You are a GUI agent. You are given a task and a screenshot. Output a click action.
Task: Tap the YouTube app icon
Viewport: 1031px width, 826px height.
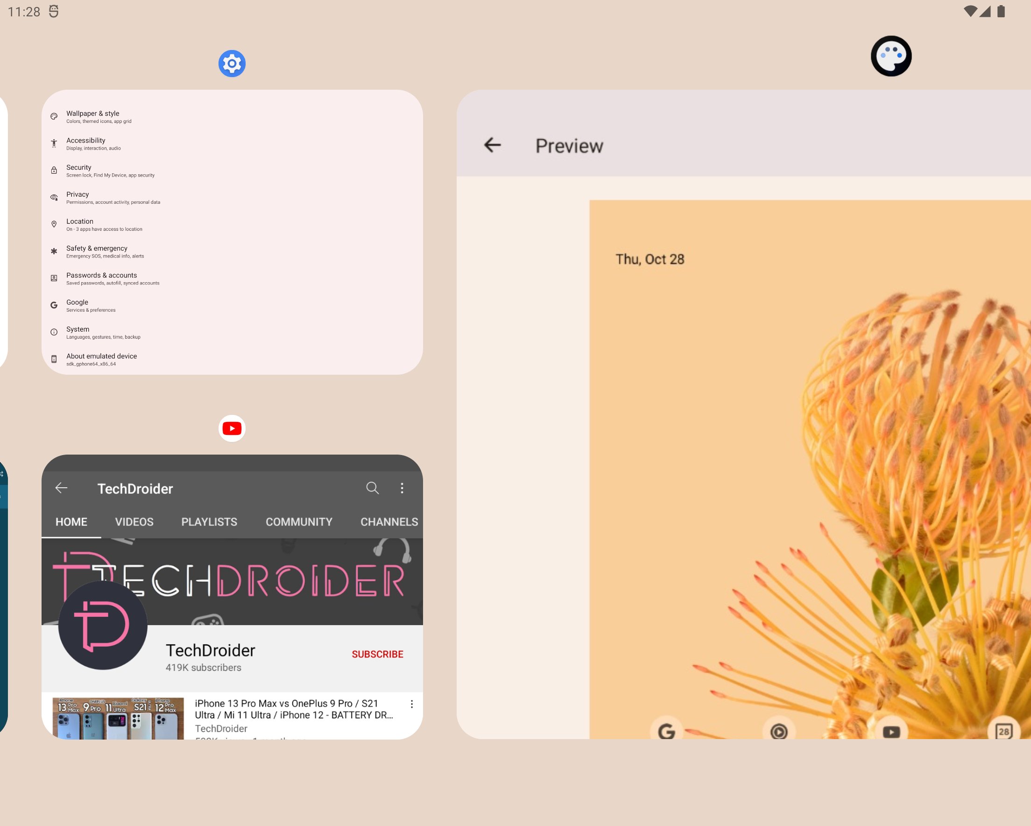pyautogui.click(x=232, y=428)
